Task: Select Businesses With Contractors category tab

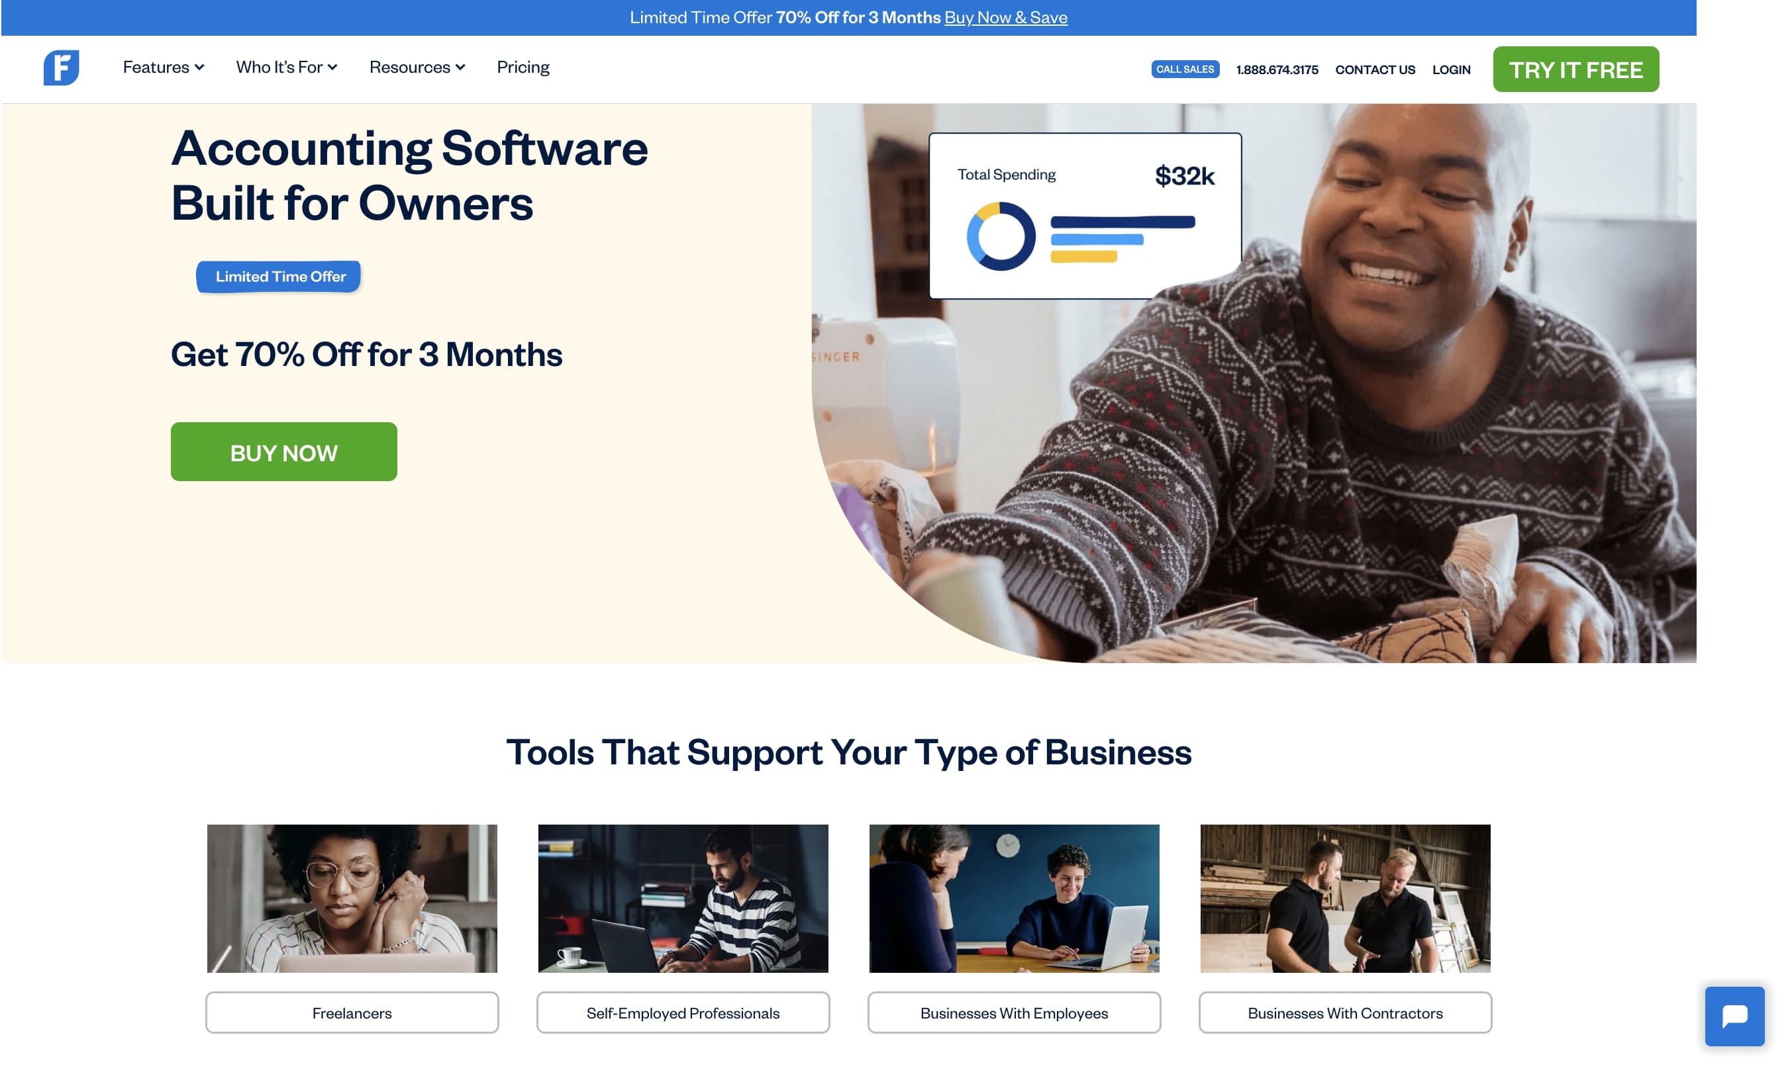Action: click(x=1345, y=1013)
